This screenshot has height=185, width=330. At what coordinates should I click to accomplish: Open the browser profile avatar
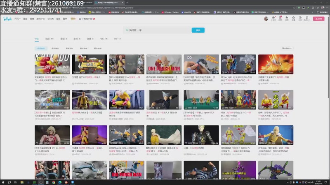[x=323, y=8]
